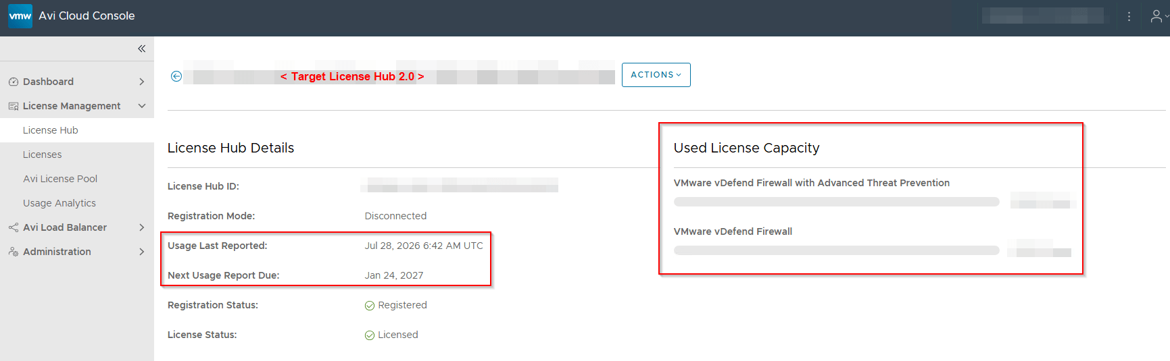Image resolution: width=1170 pixels, height=361 pixels.
Task: Click the Administration users icon
Action: pyautogui.click(x=14, y=252)
